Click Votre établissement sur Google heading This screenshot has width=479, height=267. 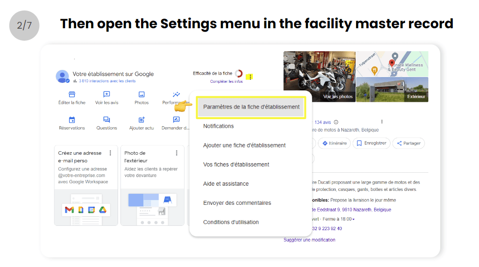click(x=113, y=74)
